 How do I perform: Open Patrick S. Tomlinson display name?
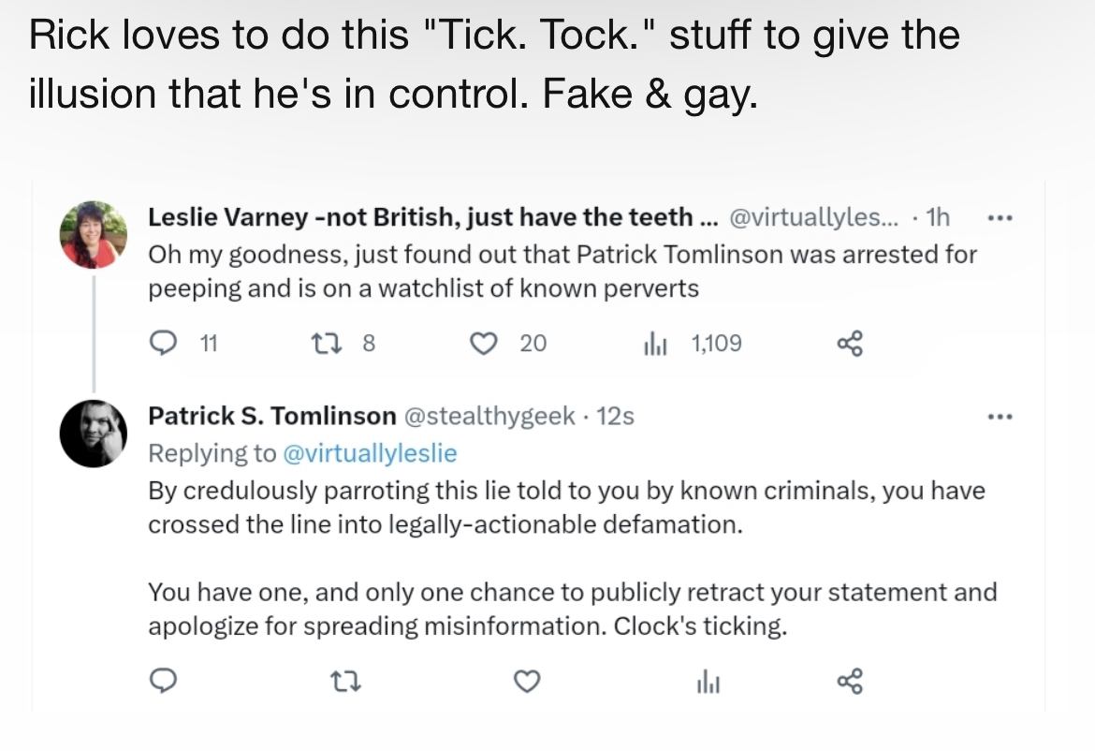[272, 416]
